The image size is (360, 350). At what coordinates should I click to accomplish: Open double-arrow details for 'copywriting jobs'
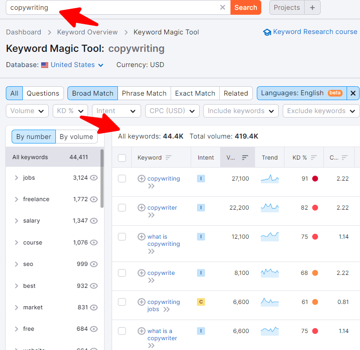point(167,309)
